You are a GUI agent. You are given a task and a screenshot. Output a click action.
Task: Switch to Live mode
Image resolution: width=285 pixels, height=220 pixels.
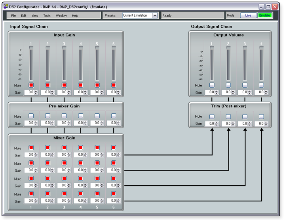click(x=248, y=15)
